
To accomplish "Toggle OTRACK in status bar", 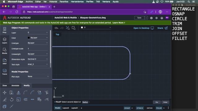I will (x=140, y=108).
